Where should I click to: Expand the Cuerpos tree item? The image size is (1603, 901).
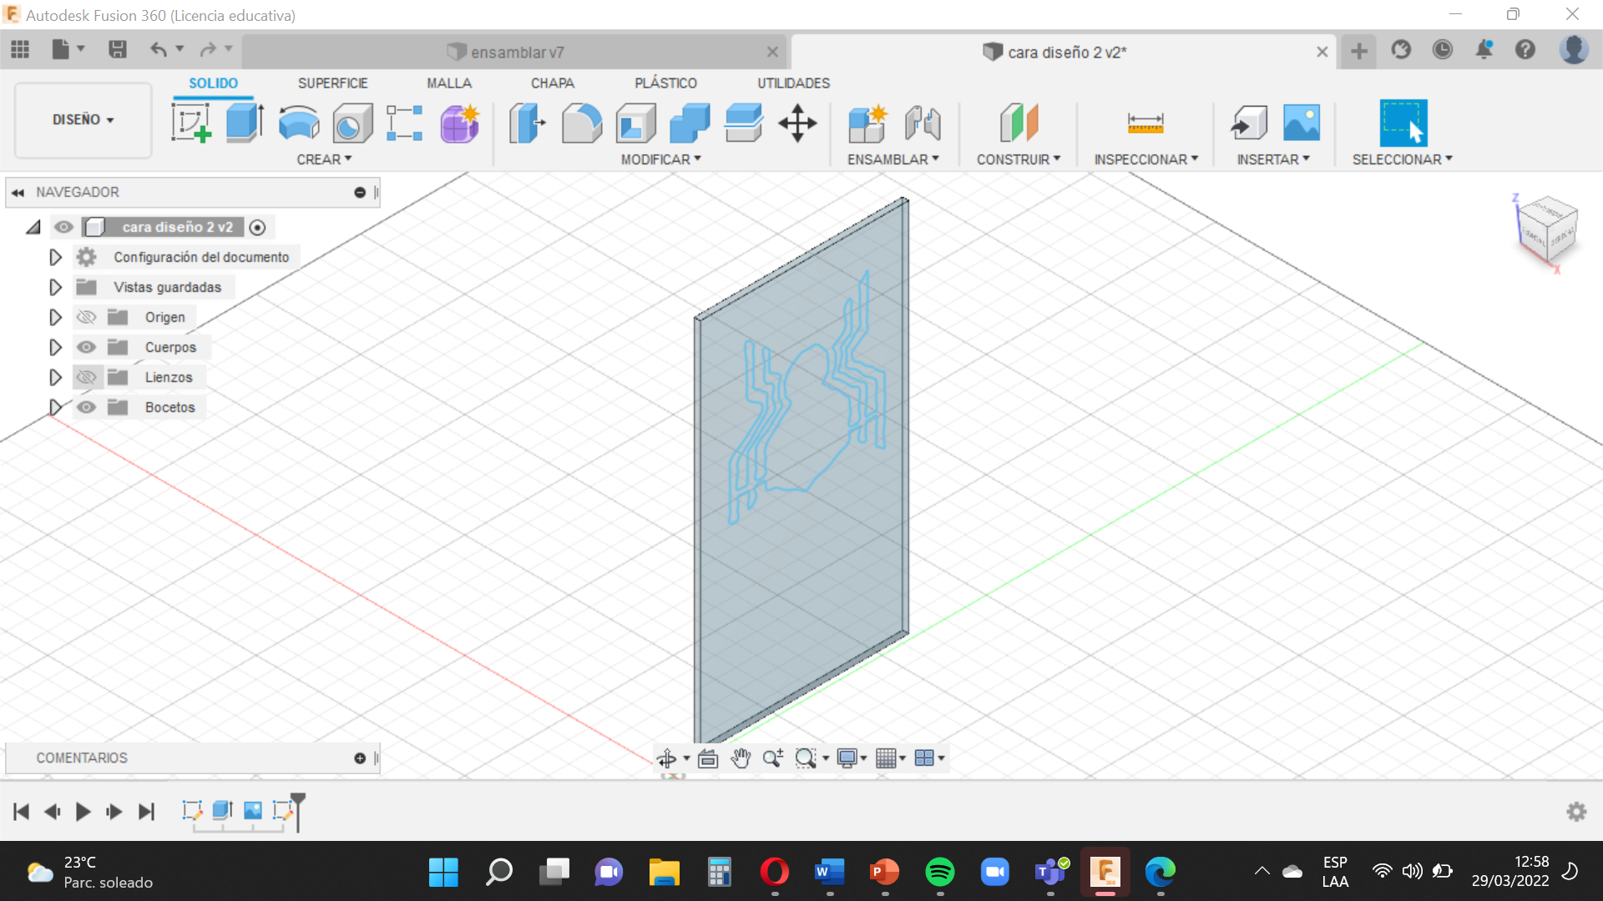tap(55, 346)
